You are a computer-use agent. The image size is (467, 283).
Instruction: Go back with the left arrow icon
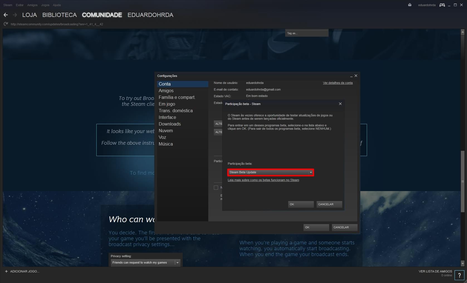(6, 15)
